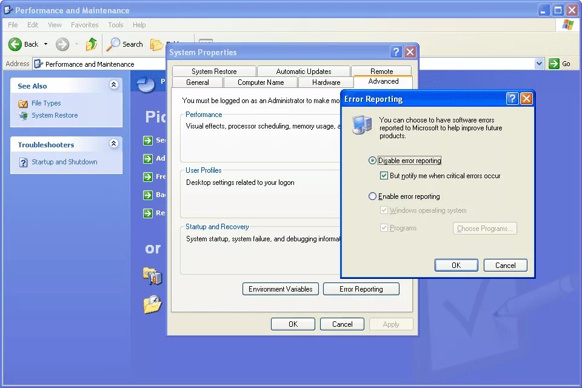The width and height of the screenshot is (582, 388).
Task: Collapse the See Also panel
Action: [114, 85]
